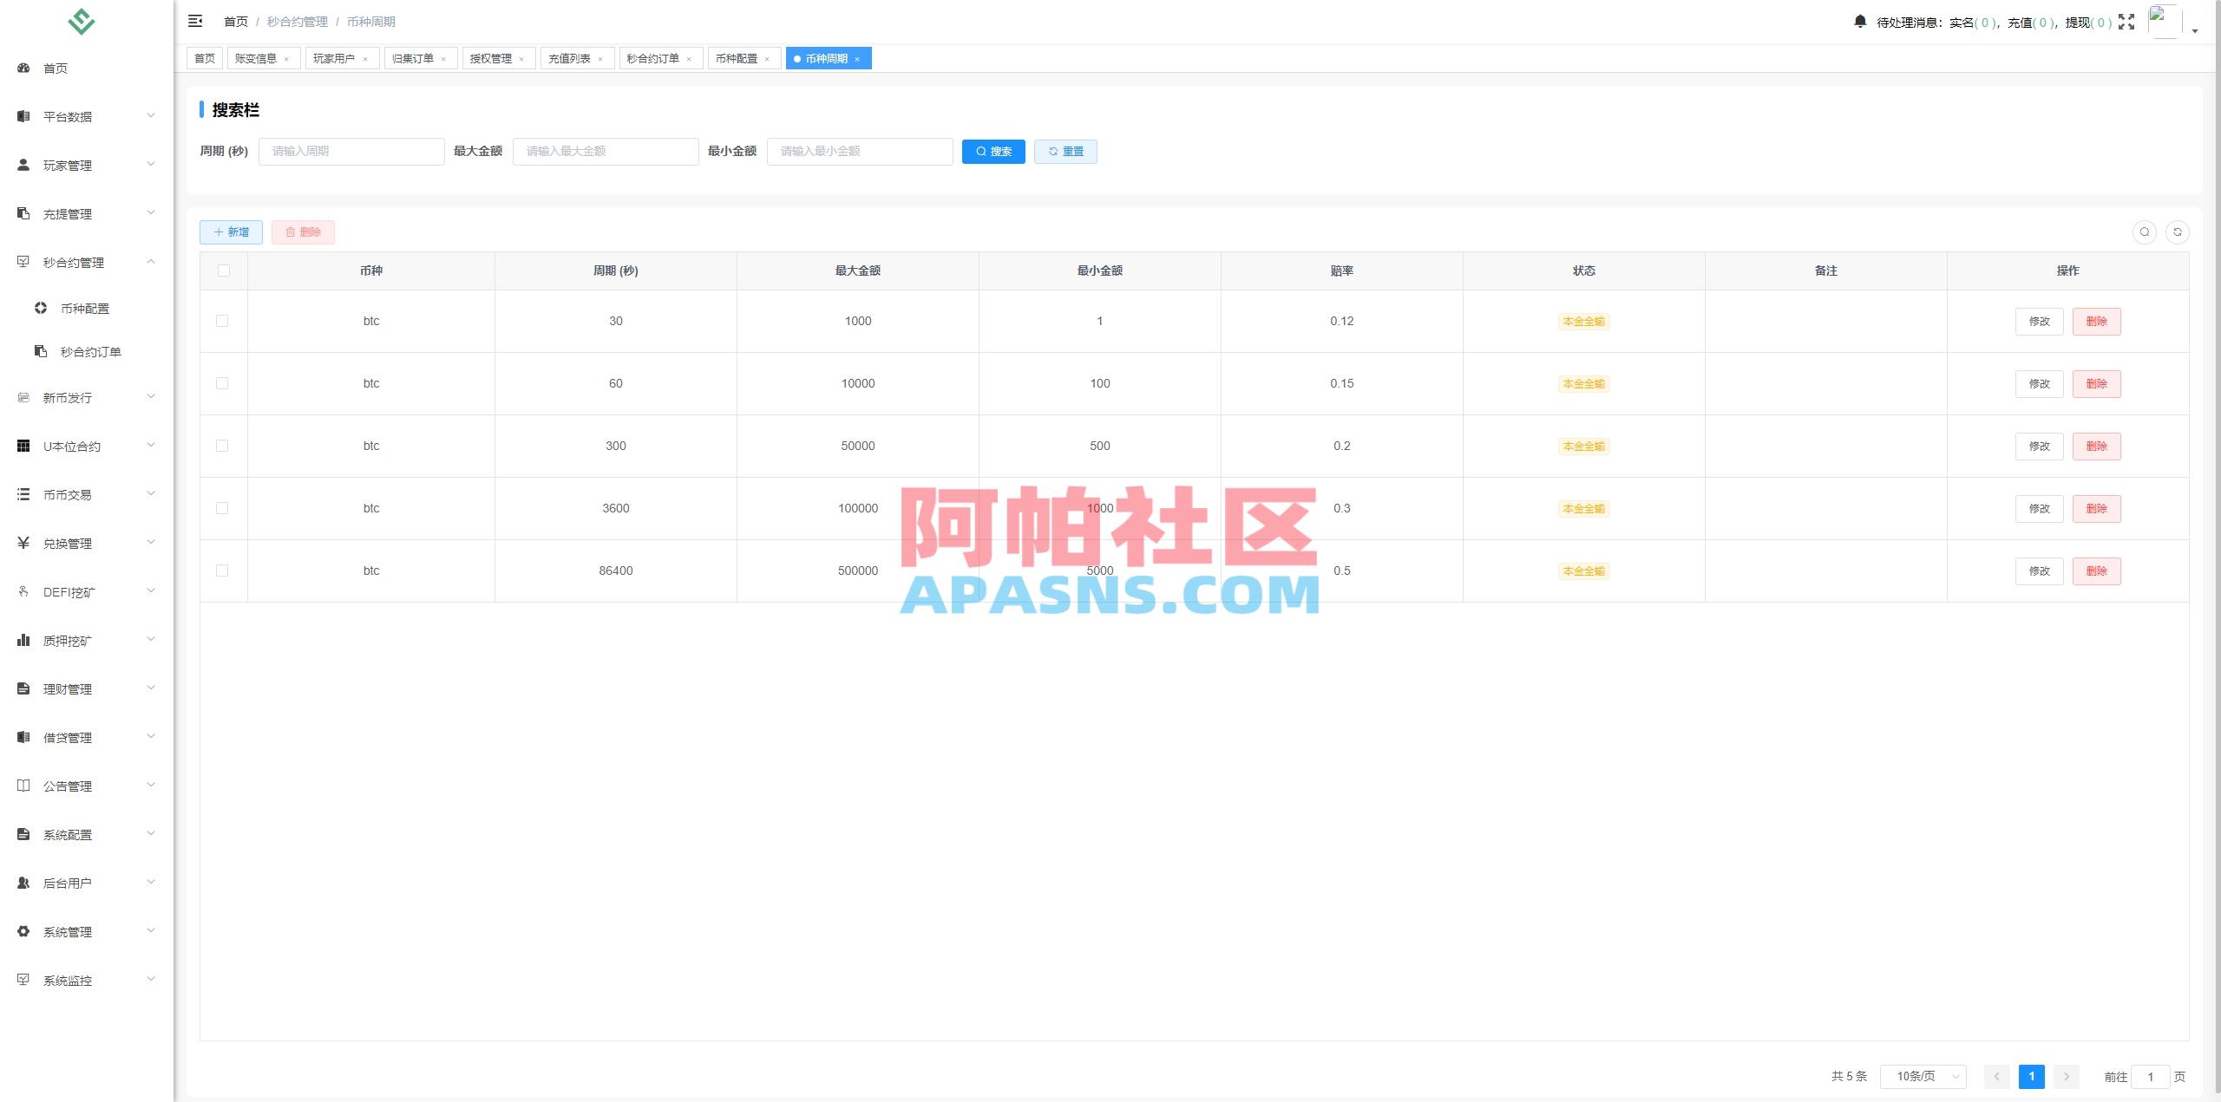Switch to the 充值列表 tab
Image resolution: width=2221 pixels, height=1102 pixels.
pos(568,58)
